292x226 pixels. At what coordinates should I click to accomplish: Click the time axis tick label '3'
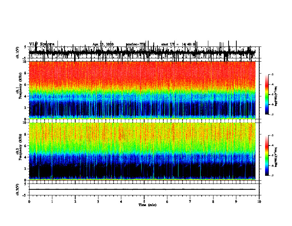(98, 202)
